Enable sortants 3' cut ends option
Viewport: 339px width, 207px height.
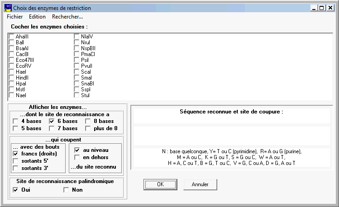click(x=15, y=168)
